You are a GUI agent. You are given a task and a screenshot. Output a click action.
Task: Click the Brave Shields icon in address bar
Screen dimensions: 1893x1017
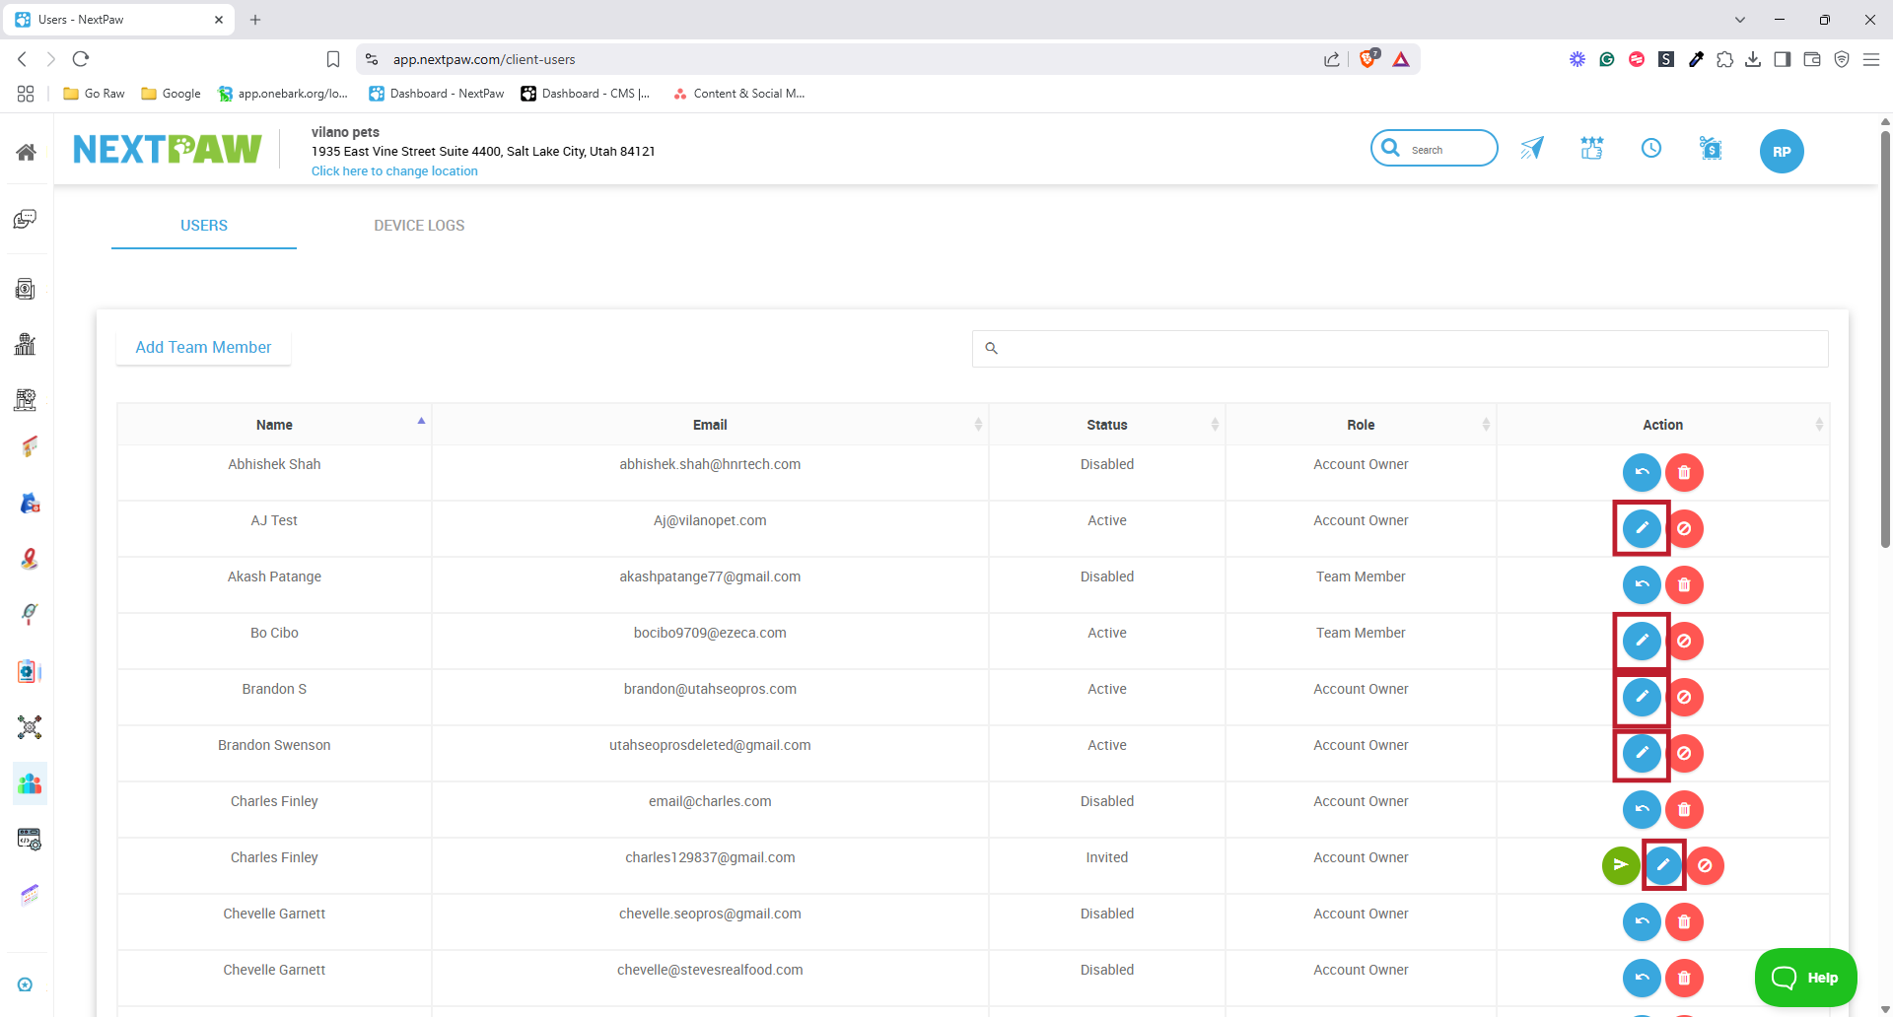click(x=1368, y=59)
